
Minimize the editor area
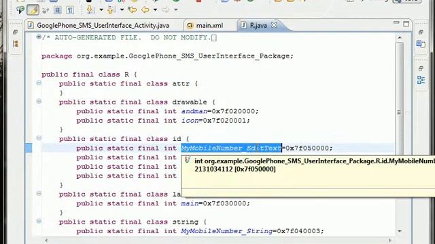(396, 22)
